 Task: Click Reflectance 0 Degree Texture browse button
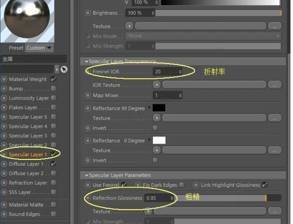[x=275, y=150]
